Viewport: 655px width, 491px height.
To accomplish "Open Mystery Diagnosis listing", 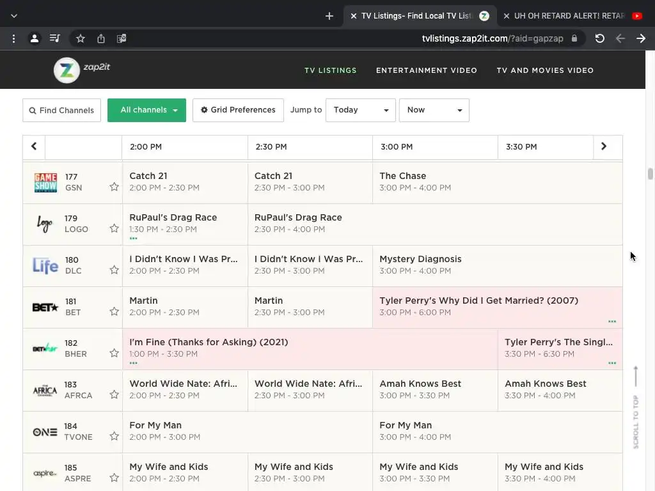I will coord(497,265).
